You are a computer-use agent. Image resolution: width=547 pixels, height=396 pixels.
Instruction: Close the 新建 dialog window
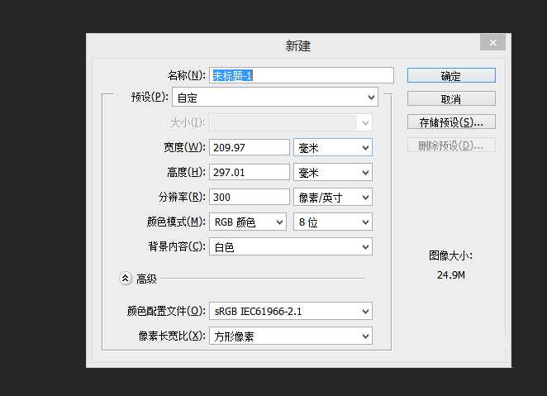492,42
